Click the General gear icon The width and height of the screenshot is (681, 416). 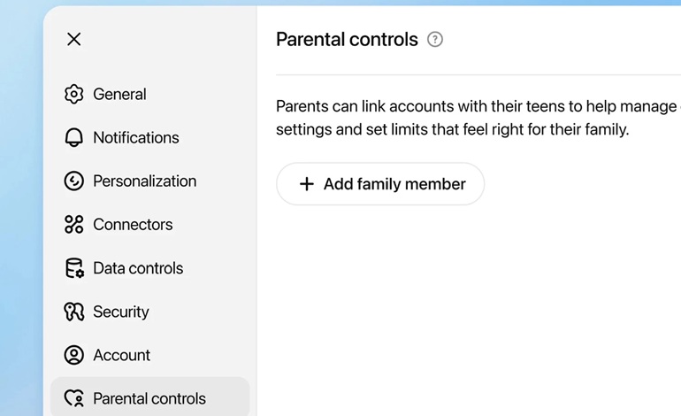pyautogui.click(x=73, y=94)
